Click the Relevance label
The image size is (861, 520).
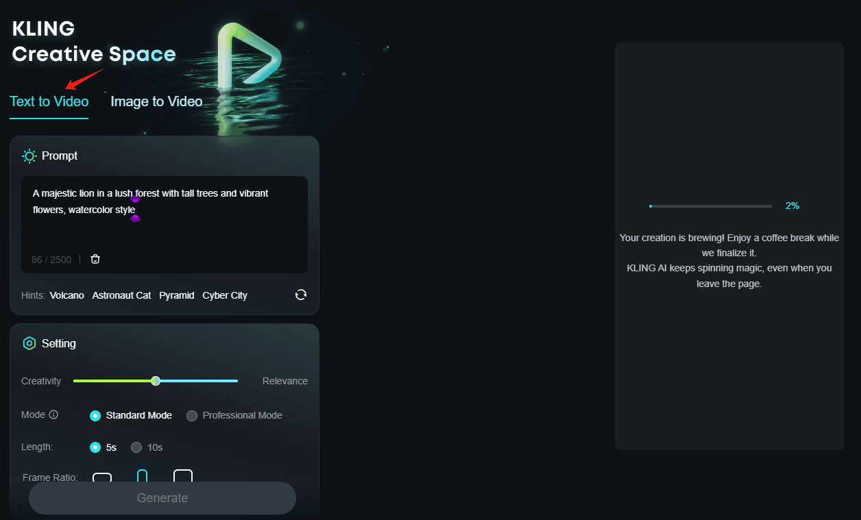285,381
